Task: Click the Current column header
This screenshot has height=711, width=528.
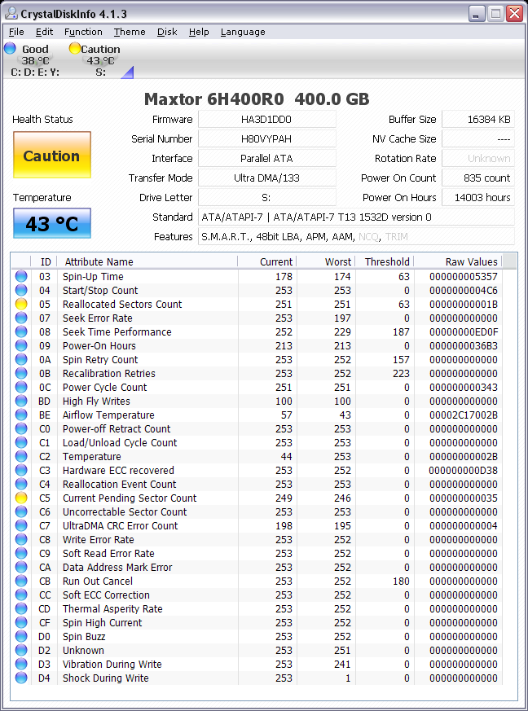Action: (x=266, y=261)
